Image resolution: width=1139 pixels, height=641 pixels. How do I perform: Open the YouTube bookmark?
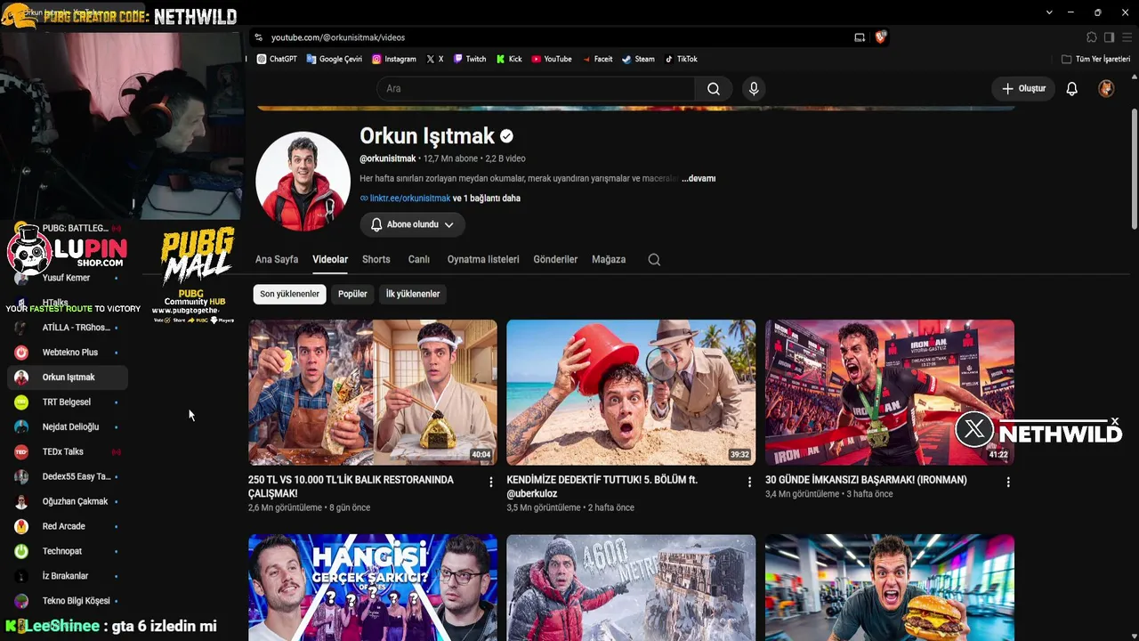(551, 59)
